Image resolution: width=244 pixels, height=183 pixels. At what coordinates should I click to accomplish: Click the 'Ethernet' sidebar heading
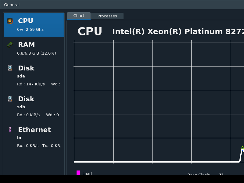[x=34, y=130]
